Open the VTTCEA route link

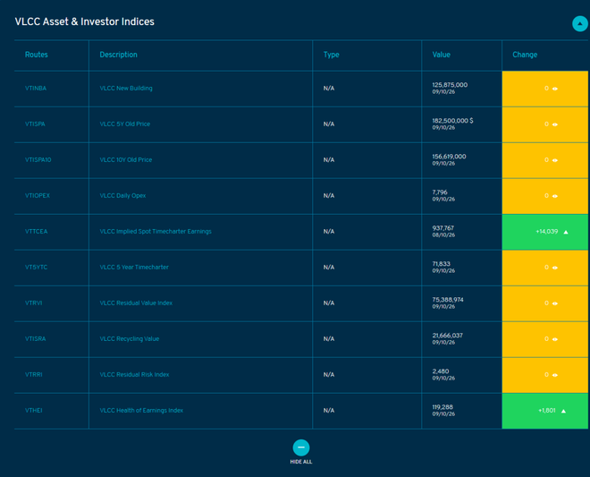(36, 232)
